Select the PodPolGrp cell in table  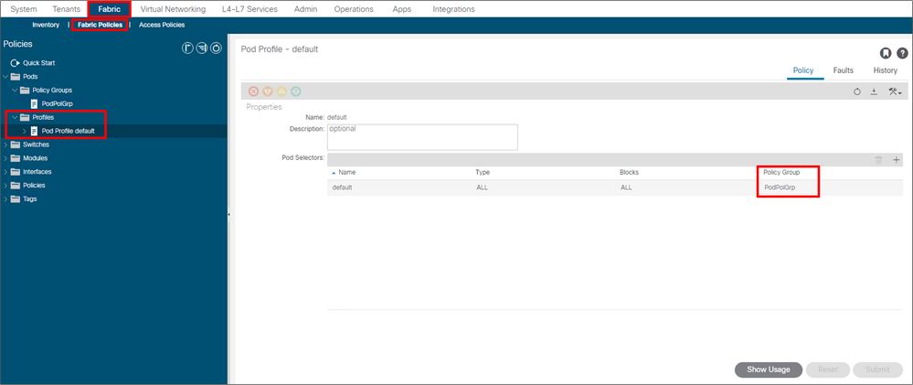coord(779,187)
